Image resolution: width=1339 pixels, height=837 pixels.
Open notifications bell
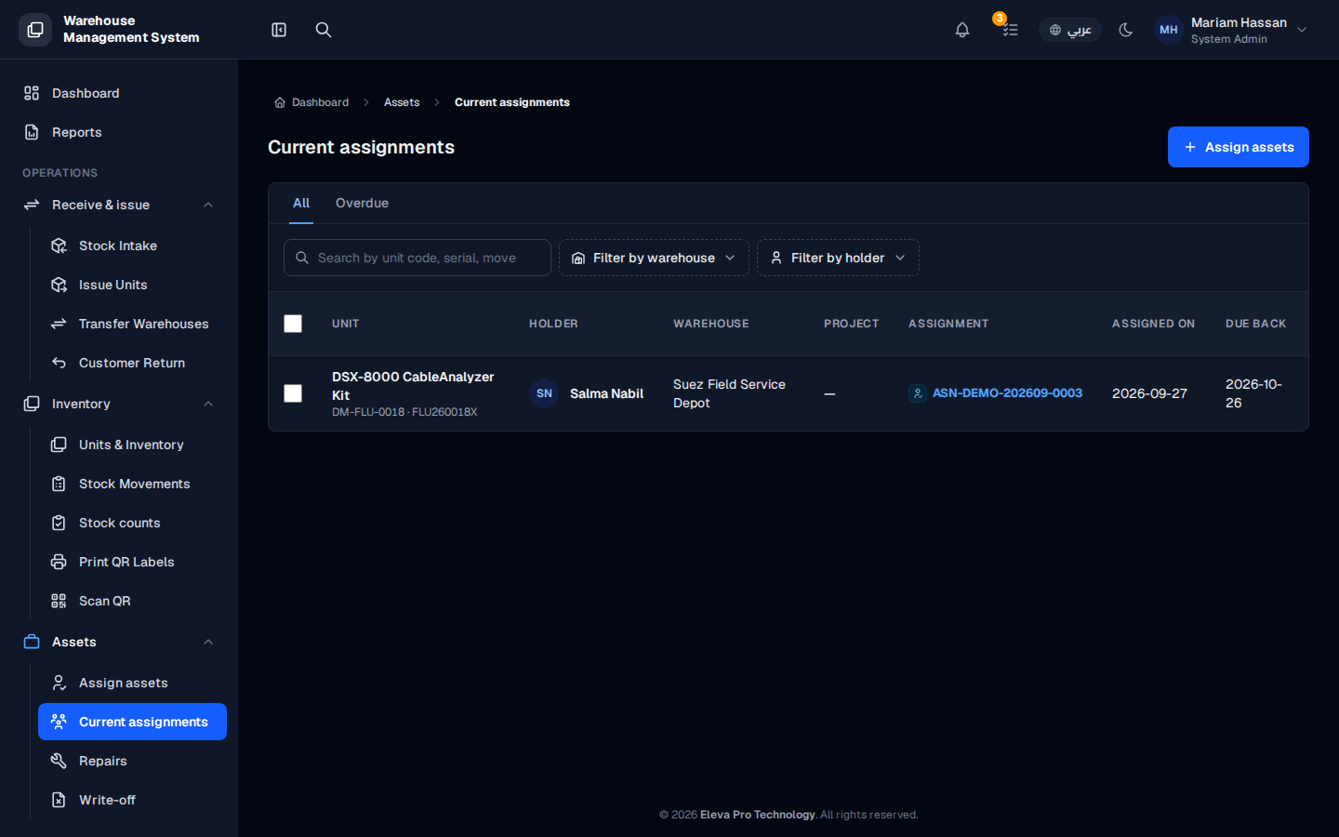962,30
